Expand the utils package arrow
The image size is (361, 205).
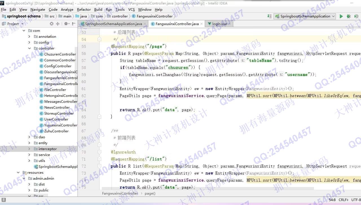[29, 161]
